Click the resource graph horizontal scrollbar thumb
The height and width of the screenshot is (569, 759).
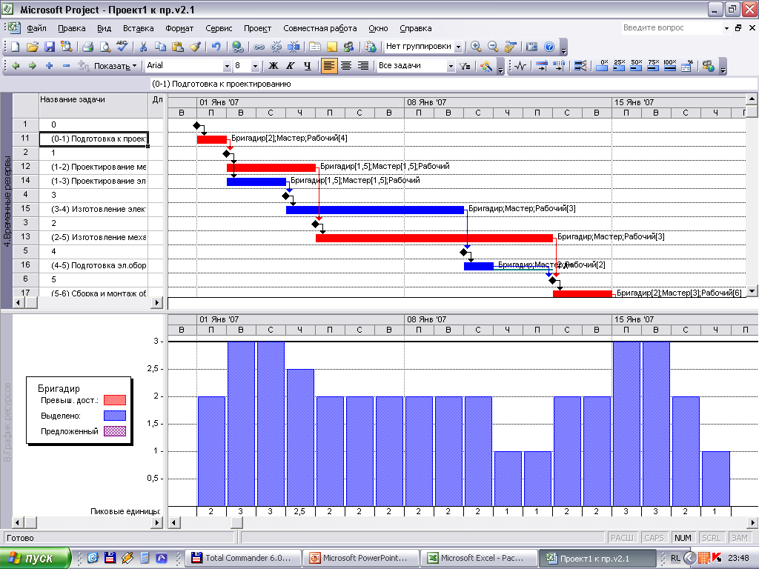236,522
